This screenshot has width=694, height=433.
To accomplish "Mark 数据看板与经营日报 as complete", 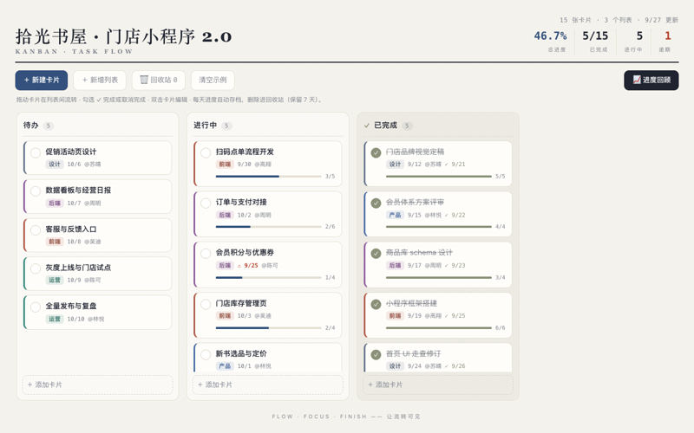I will pyautogui.click(x=36, y=191).
